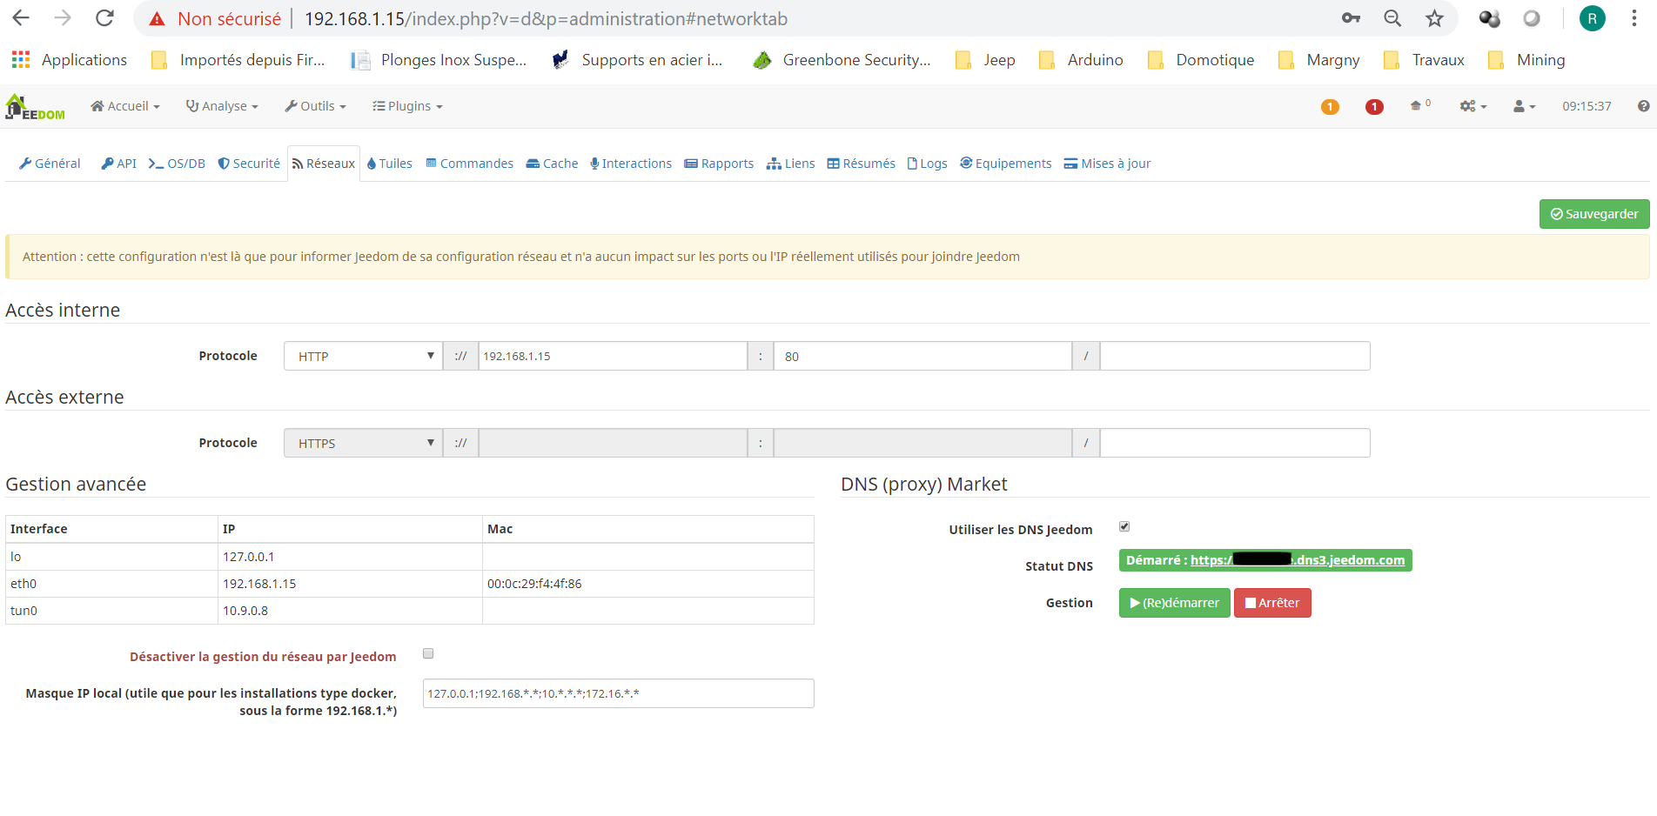Image resolution: width=1657 pixels, height=816 pixels.
Task: Click the zoom magnifier icon in address bar
Action: tap(1392, 18)
